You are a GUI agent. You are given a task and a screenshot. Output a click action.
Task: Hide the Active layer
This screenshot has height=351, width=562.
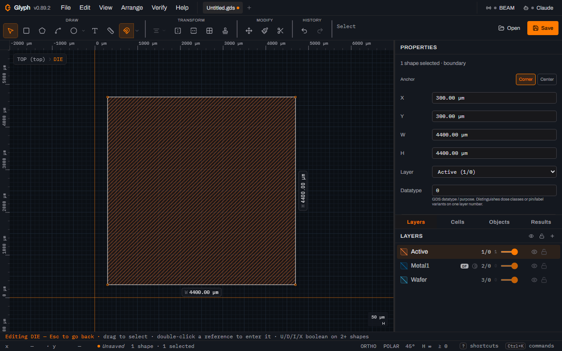pos(534,252)
